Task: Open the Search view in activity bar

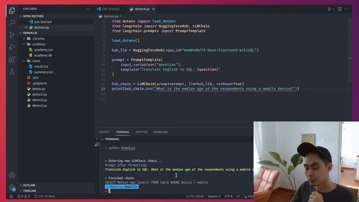Action: [12, 22]
